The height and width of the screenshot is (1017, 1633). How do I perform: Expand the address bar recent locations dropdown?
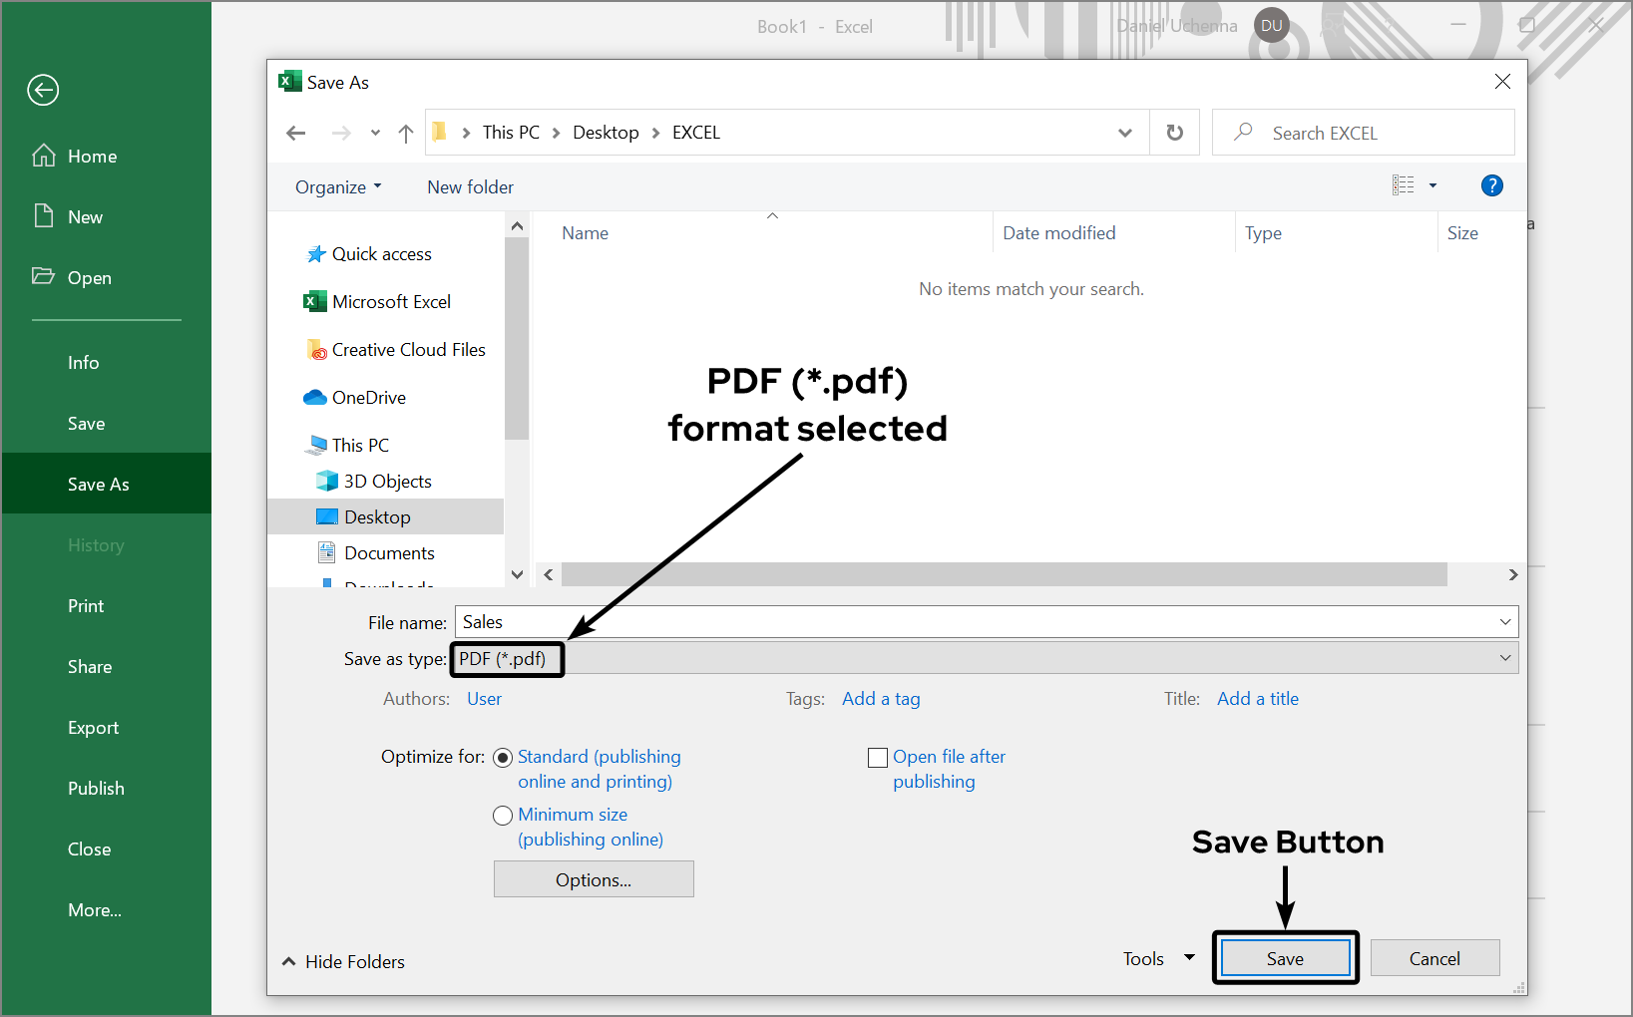[1125, 132]
